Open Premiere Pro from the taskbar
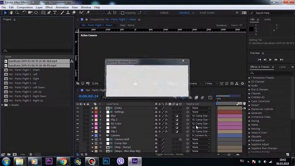 (49, 161)
